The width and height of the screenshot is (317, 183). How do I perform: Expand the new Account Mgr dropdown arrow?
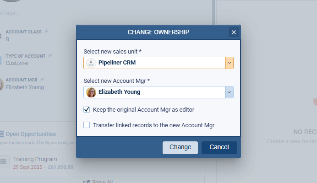[x=230, y=92]
